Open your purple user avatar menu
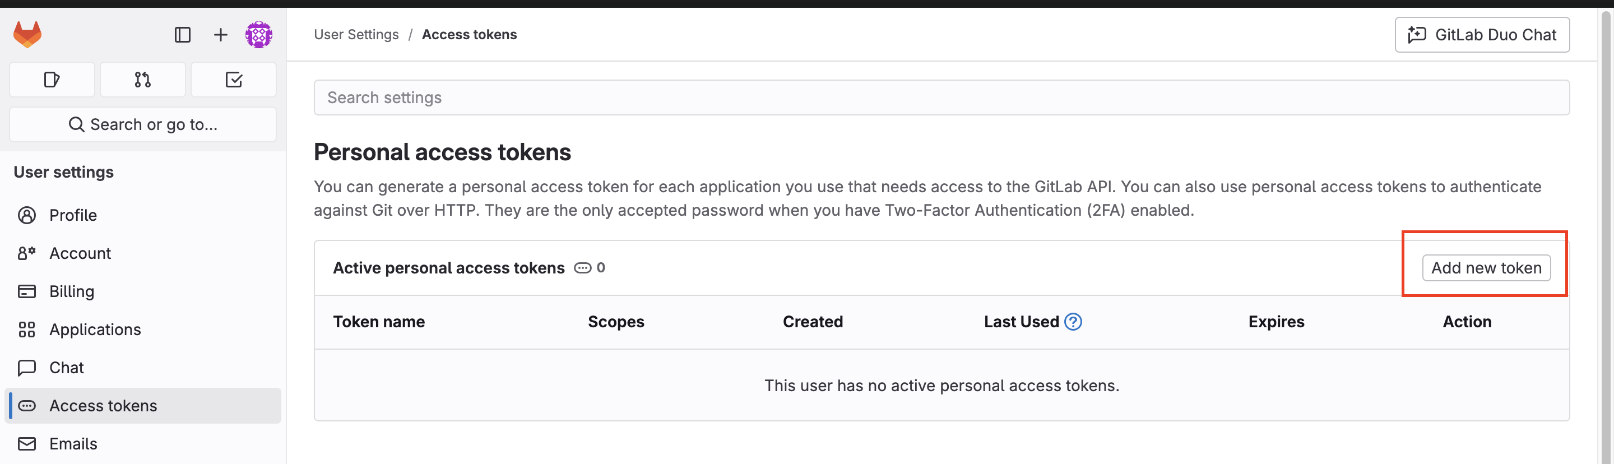 coord(259,35)
